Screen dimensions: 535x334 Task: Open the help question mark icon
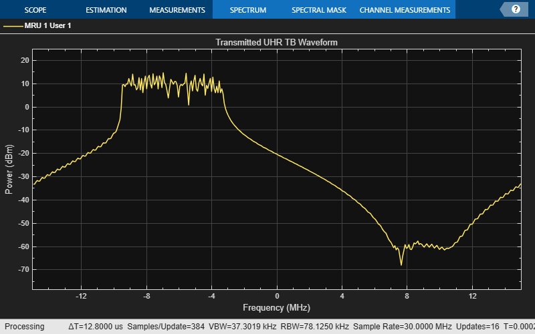point(516,9)
